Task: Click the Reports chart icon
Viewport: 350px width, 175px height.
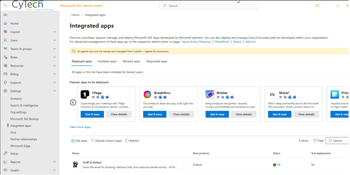Action: (x=5, y=162)
